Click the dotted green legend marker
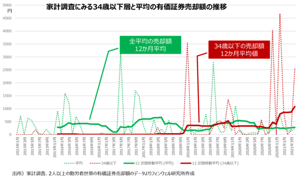Image resolution: width=301 pixels, height=179 pixels. pyautogui.click(x=68, y=164)
